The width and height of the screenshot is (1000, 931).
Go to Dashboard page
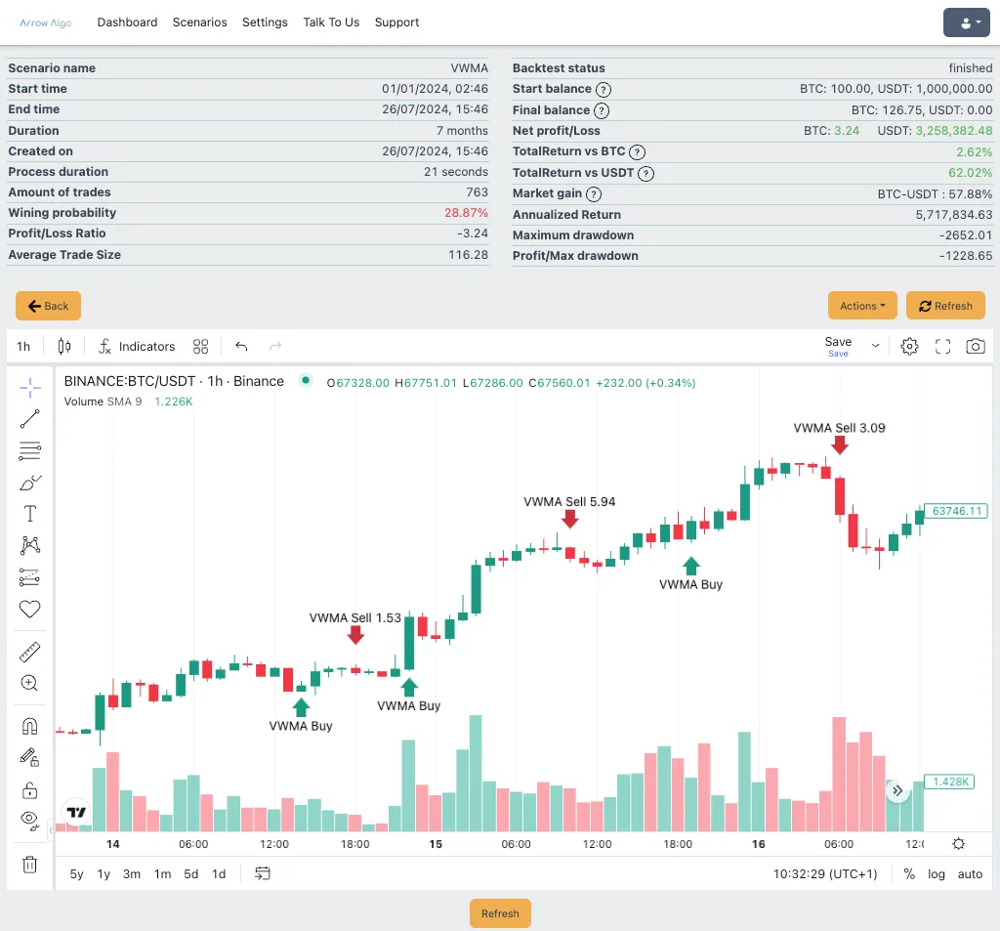click(127, 22)
